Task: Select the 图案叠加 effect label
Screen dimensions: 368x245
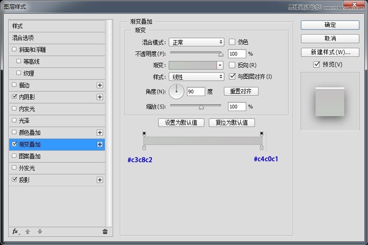Action: [30, 156]
